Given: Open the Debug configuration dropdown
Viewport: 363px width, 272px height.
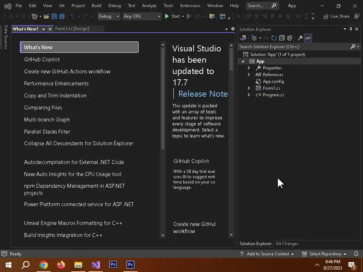Looking at the screenshot, I should (108, 16).
